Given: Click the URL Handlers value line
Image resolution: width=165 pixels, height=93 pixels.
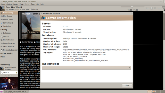Looking at the screenshot, I should (96, 50).
